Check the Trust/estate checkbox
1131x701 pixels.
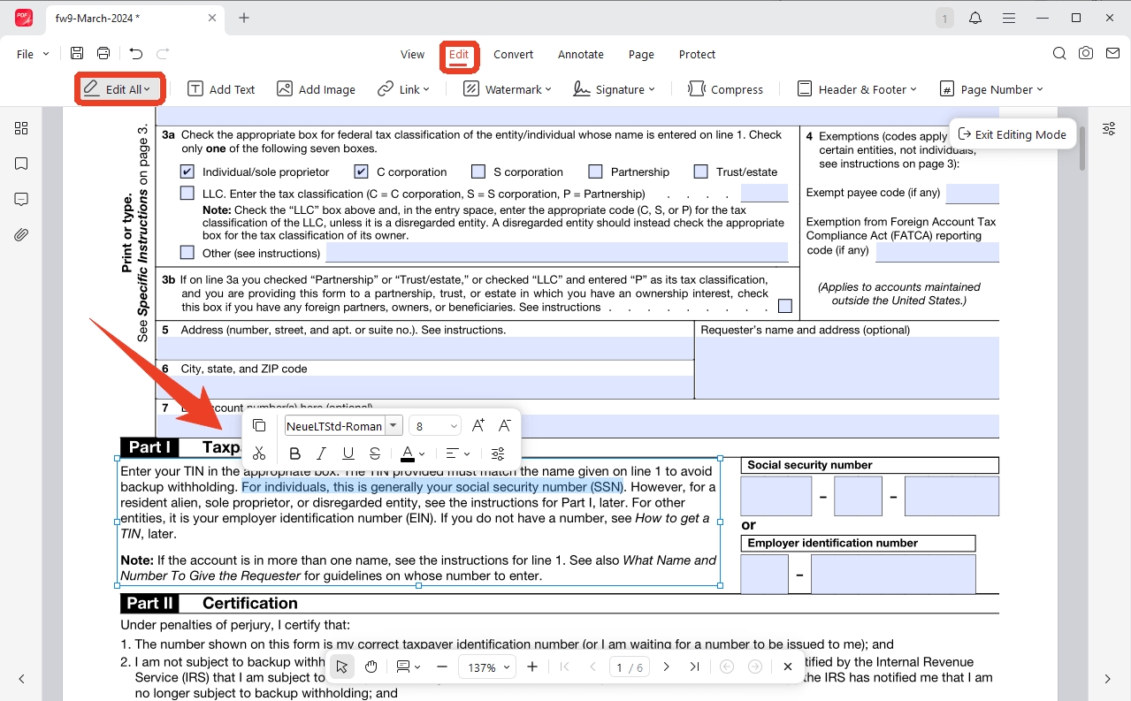click(701, 171)
